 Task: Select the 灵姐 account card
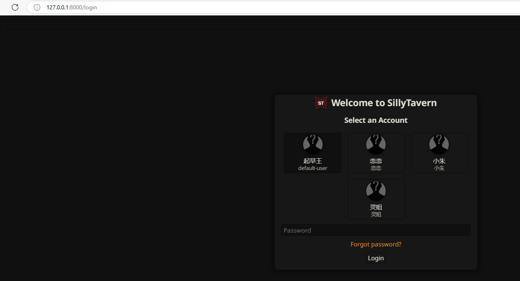pos(376,199)
